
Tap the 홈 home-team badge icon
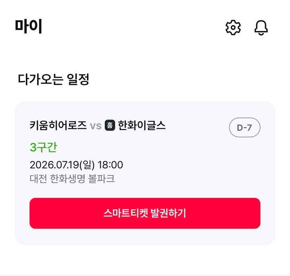click(110, 126)
